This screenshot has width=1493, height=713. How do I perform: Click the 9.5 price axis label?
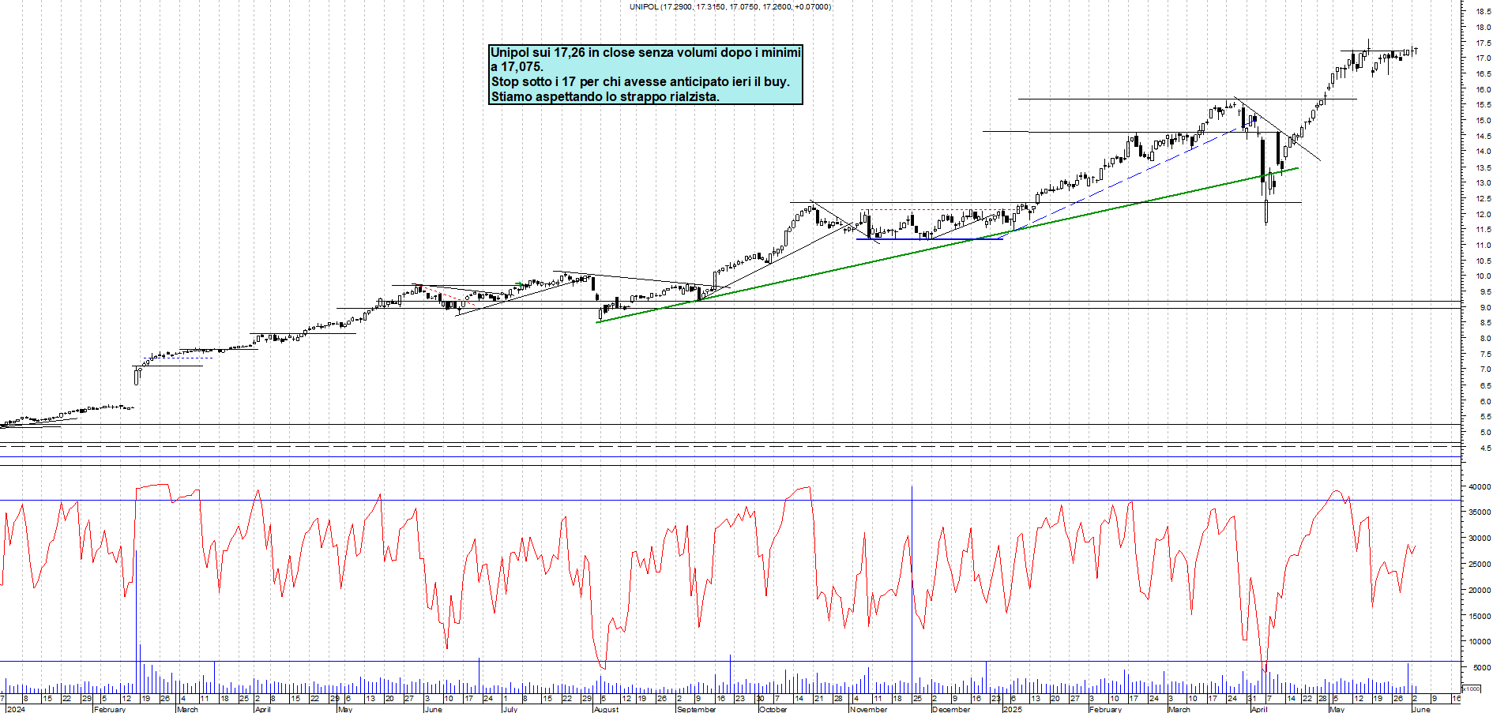point(1485,292)
